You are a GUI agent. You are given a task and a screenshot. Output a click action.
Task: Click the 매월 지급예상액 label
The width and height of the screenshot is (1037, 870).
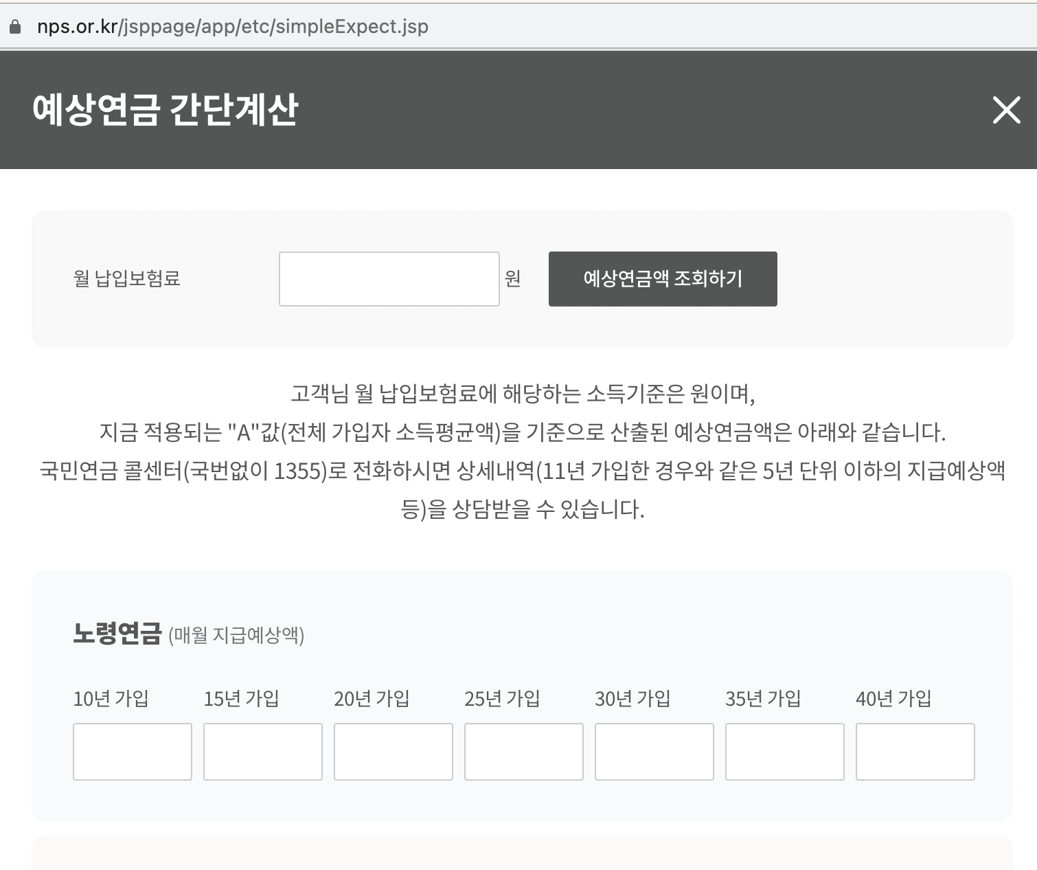[x=237, y=636]
